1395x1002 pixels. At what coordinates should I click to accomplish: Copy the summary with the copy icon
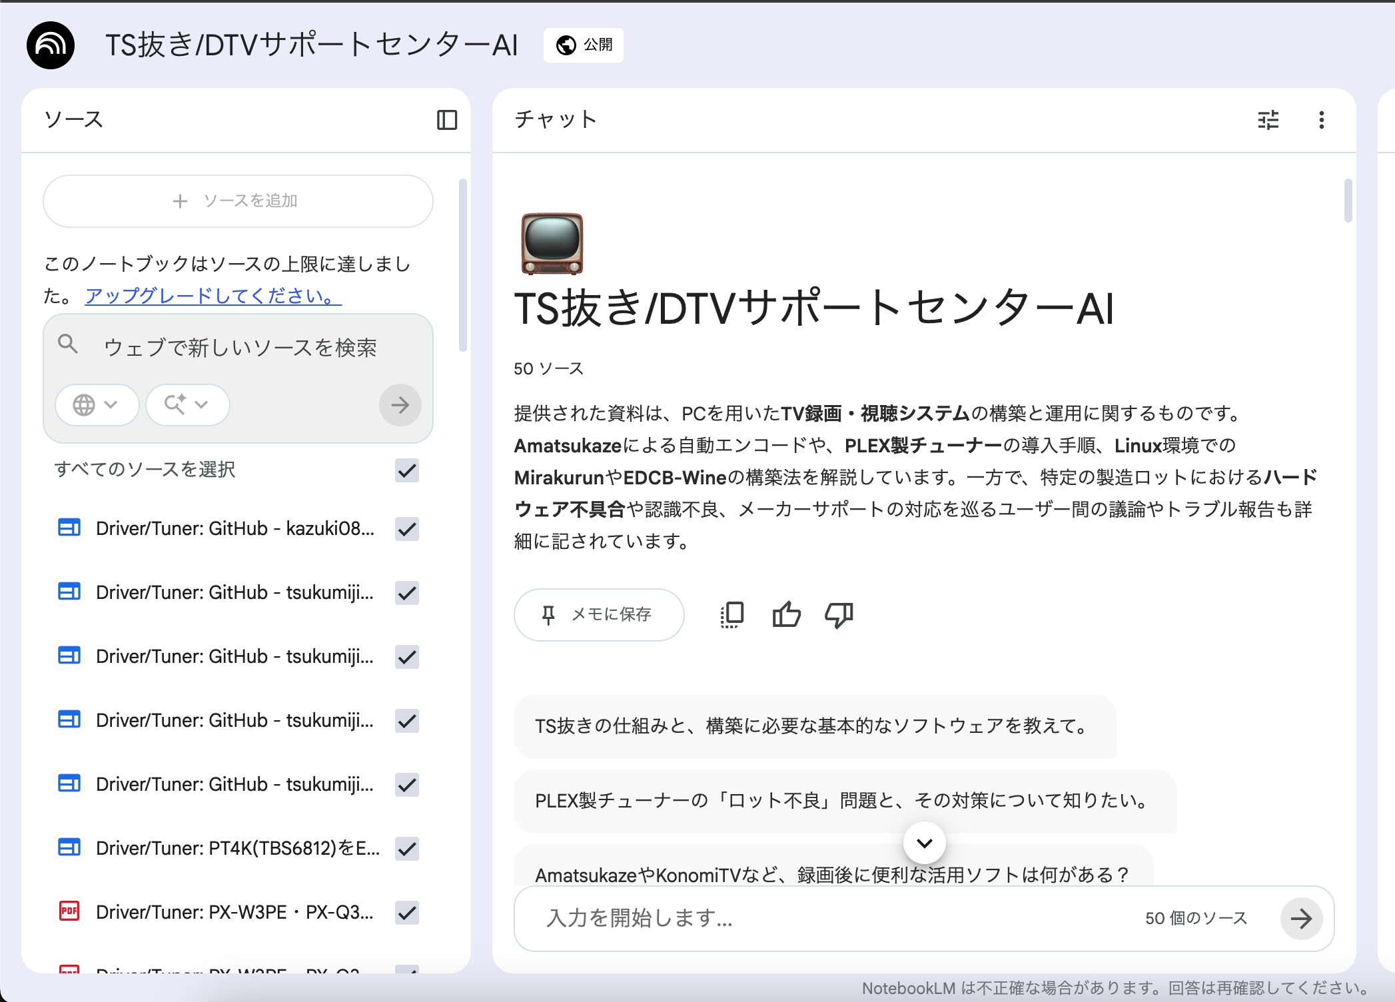tap(732, 614)
